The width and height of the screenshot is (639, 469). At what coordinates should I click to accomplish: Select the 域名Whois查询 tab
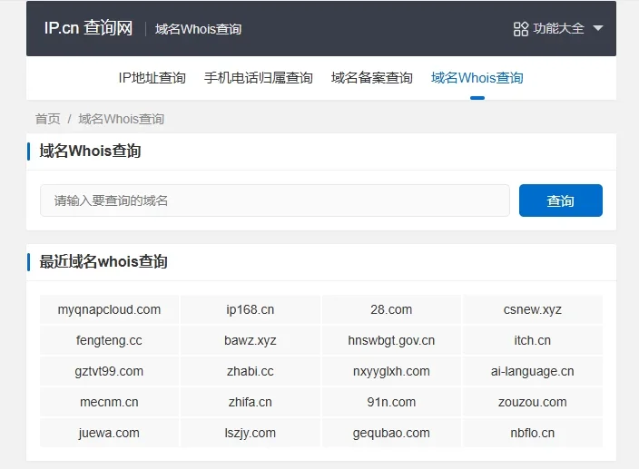click(x=477, y=78)
